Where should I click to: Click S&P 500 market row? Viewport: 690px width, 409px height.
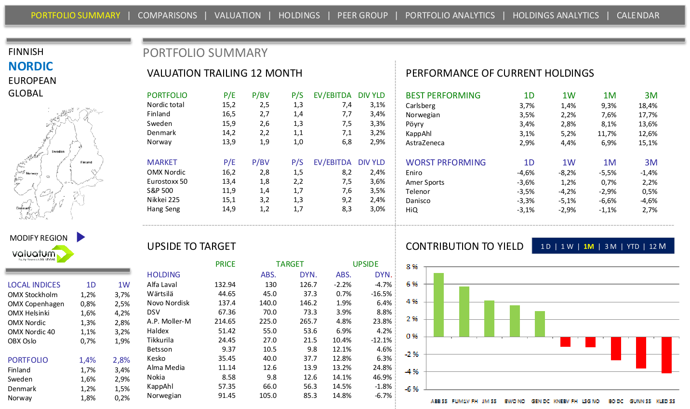(x=266, y=191)
